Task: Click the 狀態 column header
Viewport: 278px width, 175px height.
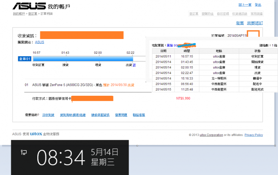Action: coord(258,51)
